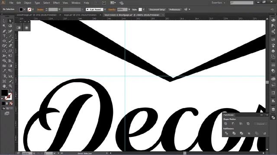Click control bar black fill swatch
Image resolution: width=277 pixels, height=155 pixels.
21,9
